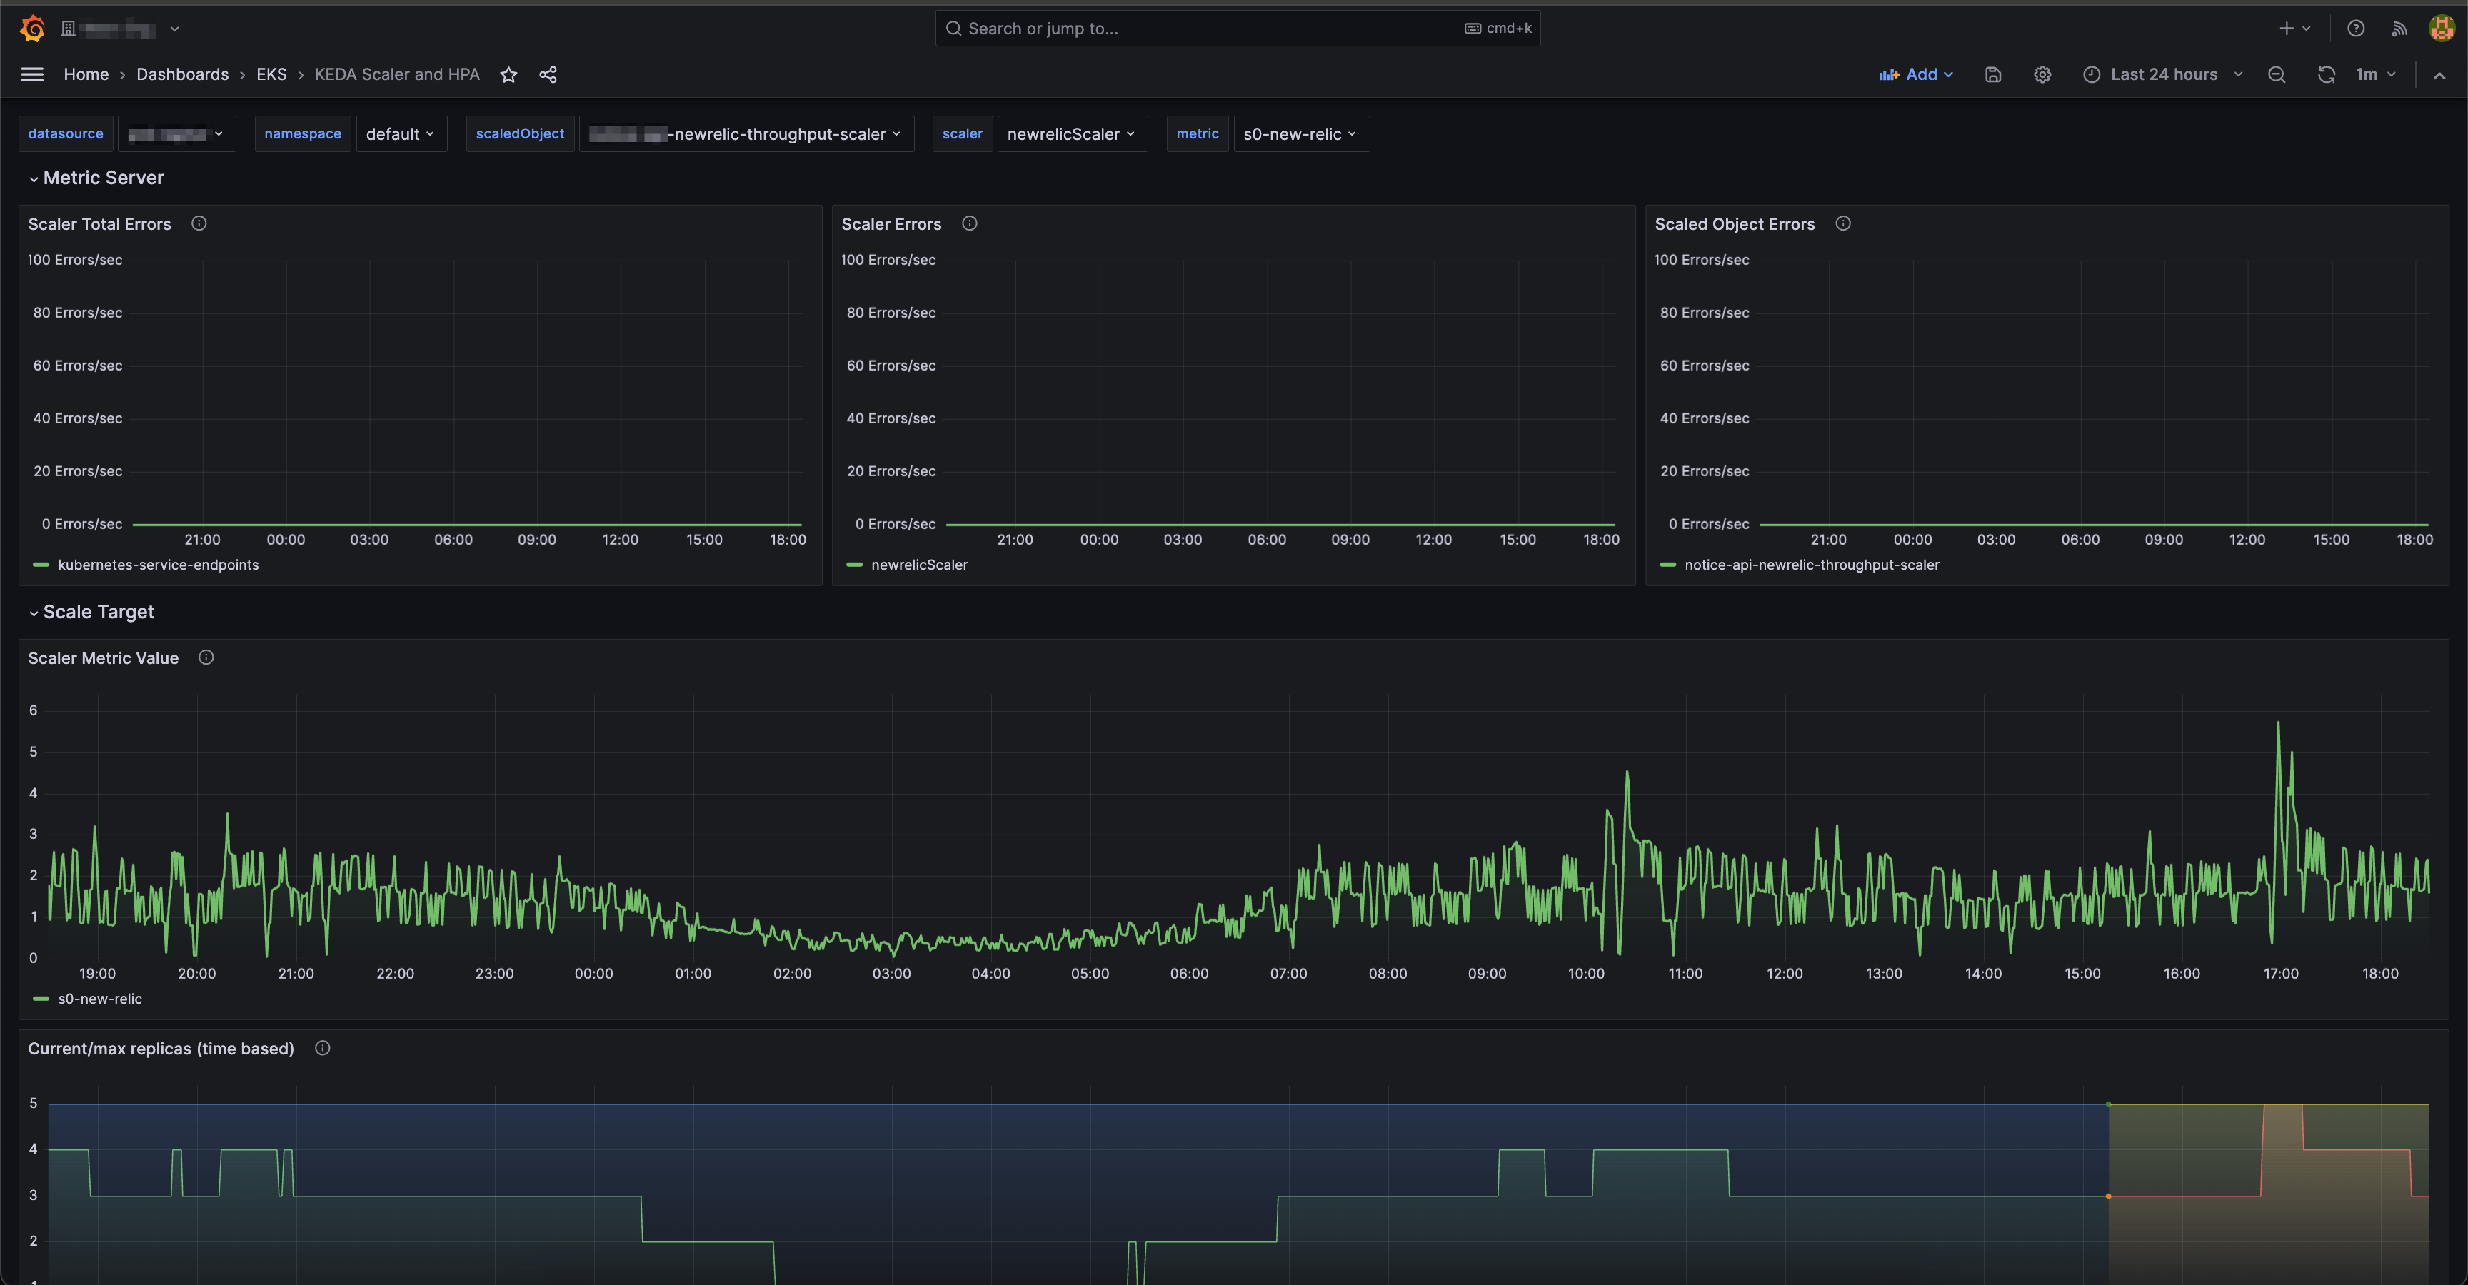
Task: Refresh the dashboard
Action: (x=2326, y=74)
